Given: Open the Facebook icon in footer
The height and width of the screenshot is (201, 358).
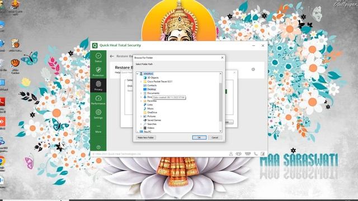Looking at the screenshot, I should pyautogui.click(x=263, y=154).
